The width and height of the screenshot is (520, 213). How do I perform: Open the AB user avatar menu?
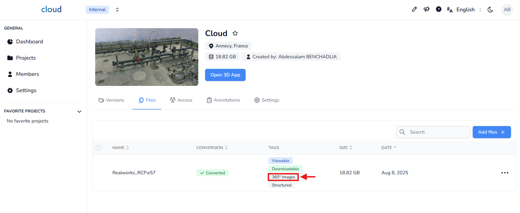pos(507,10)
